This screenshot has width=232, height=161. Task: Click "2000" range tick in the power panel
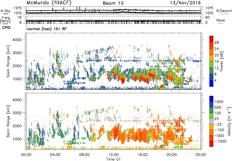pyautogui.click(x=17, y=66)
